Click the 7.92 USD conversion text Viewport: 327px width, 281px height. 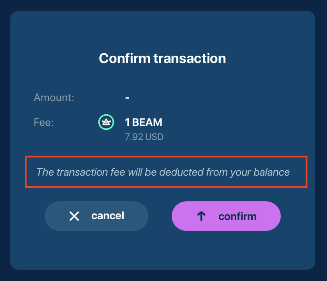click(x=144, y=136)
